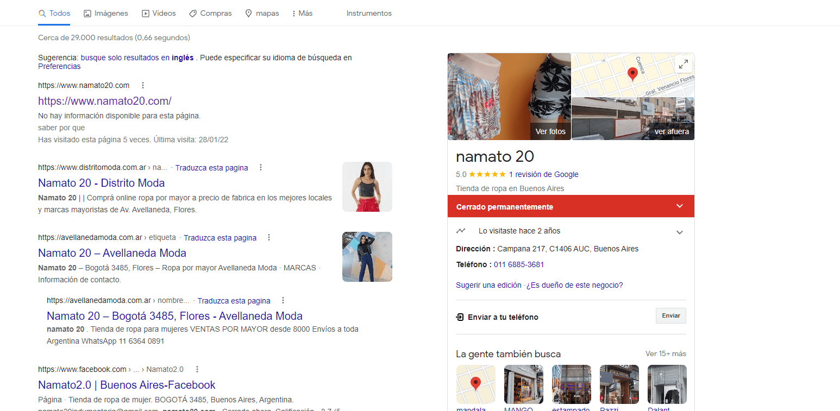Viewport: 840px width, 411px height.
Task: Open the three-dot menu beside namato20.com URL
Action: pos(143,85)
